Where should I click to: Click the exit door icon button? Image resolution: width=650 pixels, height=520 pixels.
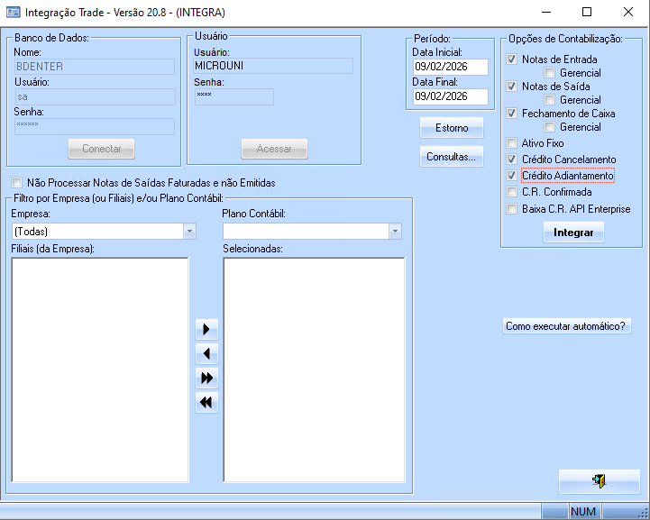[x=599, y=481]
